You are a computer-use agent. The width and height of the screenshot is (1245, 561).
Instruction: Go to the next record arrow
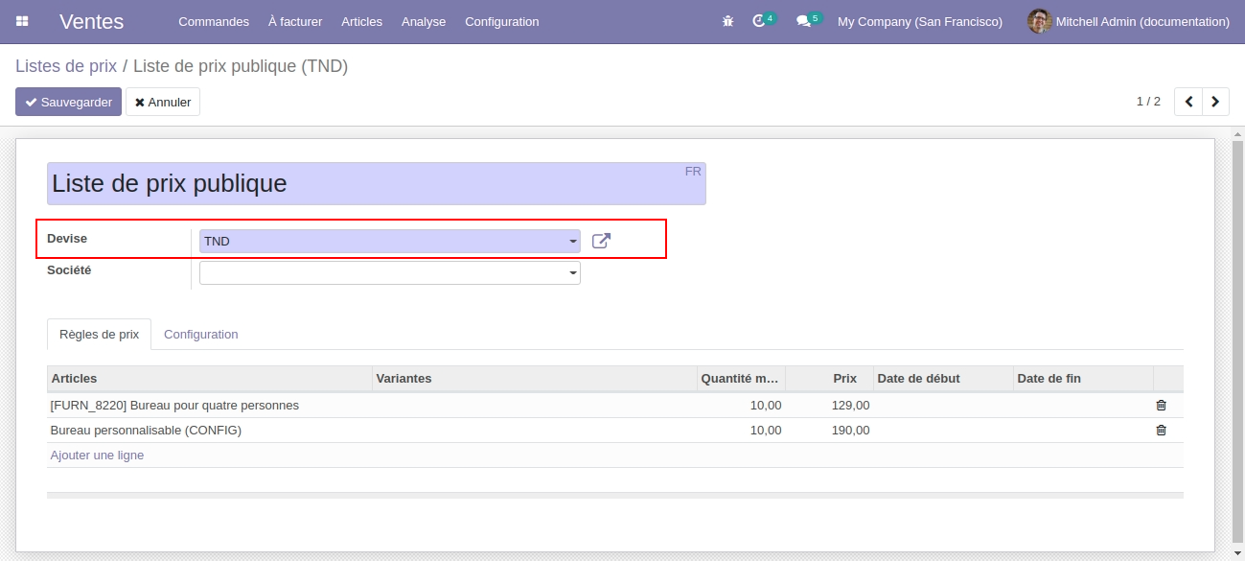[1215, 102]
